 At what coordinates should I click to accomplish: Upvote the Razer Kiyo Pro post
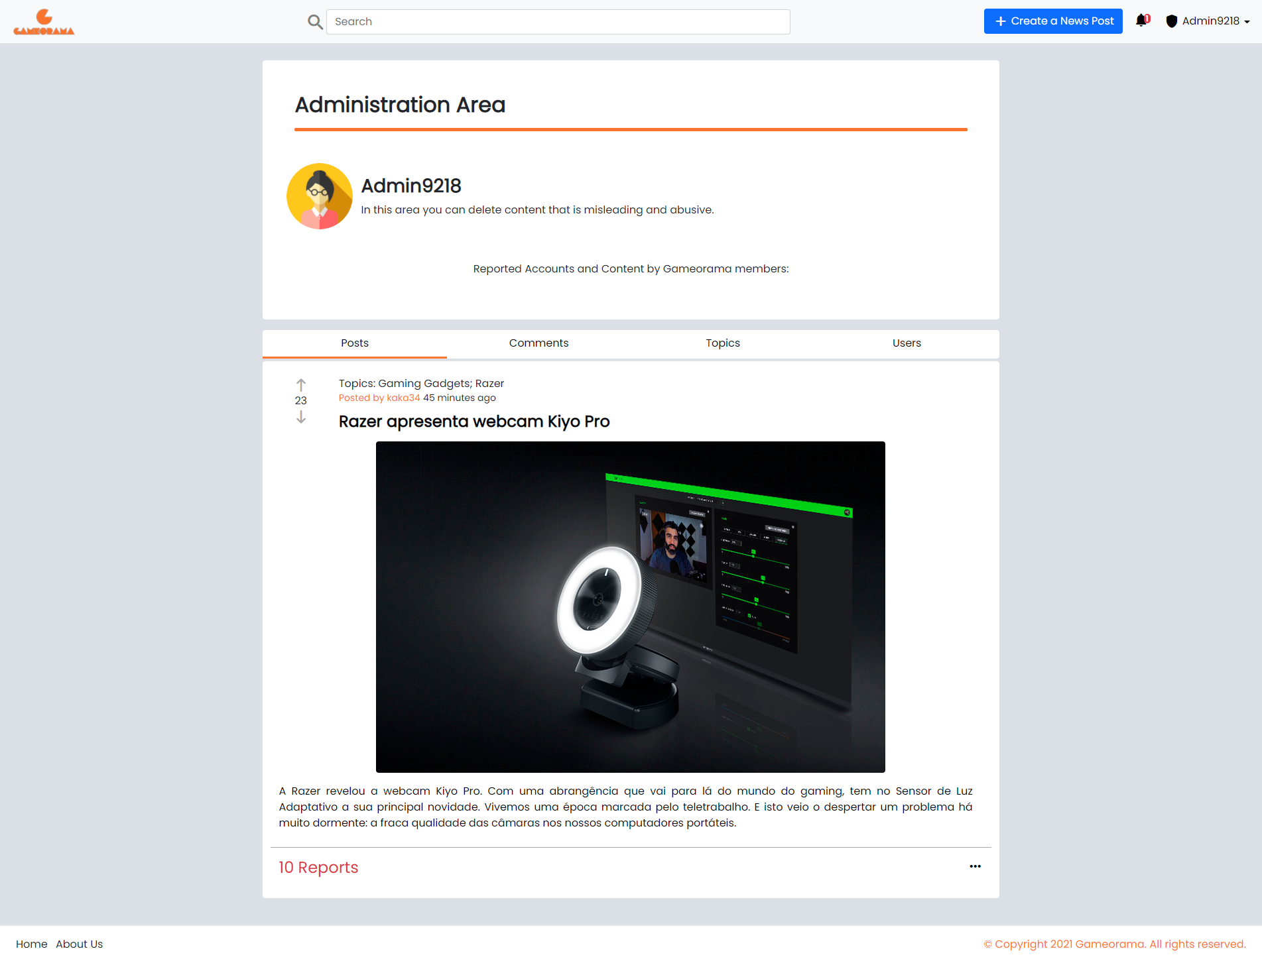(301, 385)
